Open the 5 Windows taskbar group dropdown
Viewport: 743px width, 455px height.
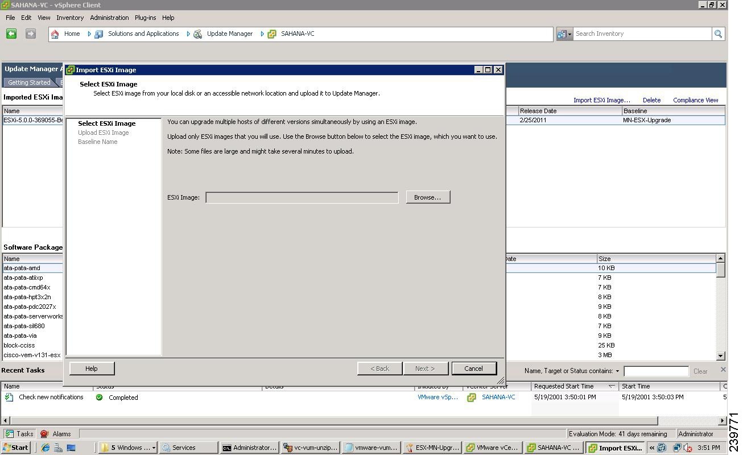(153, 448)
